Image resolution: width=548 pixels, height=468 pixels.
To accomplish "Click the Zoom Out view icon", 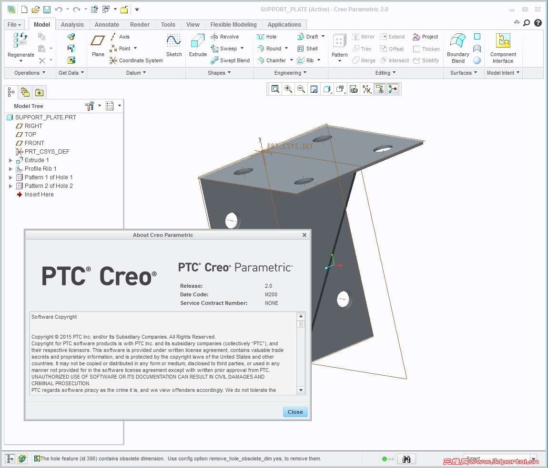I will pyautogui.click(x=301, y=89).
